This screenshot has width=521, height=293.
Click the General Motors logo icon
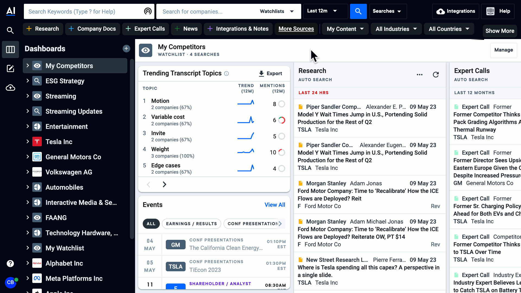pyautogui.click(x=37, y=157)
